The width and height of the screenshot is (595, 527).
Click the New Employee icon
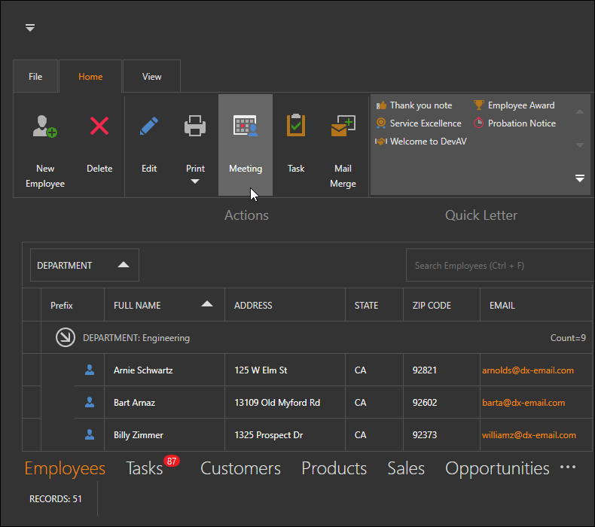coord(45,126)
